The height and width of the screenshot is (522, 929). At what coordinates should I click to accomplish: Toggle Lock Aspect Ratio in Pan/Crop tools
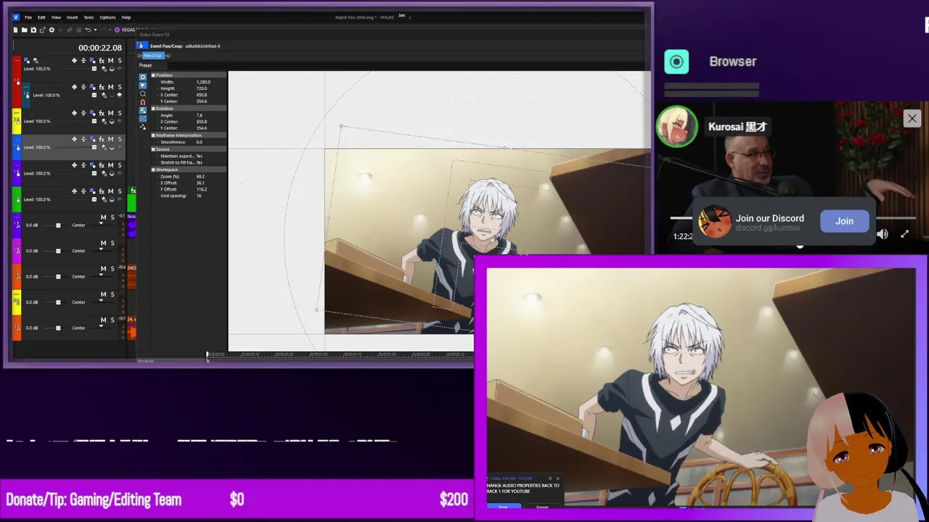[143, 110]
